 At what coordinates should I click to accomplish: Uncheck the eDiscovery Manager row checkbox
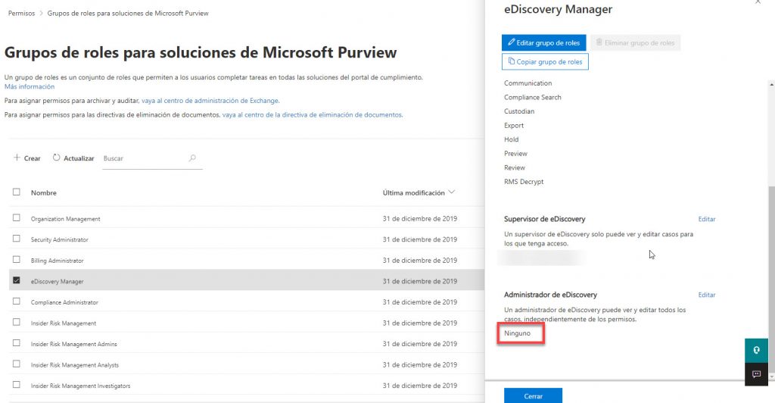17,280
